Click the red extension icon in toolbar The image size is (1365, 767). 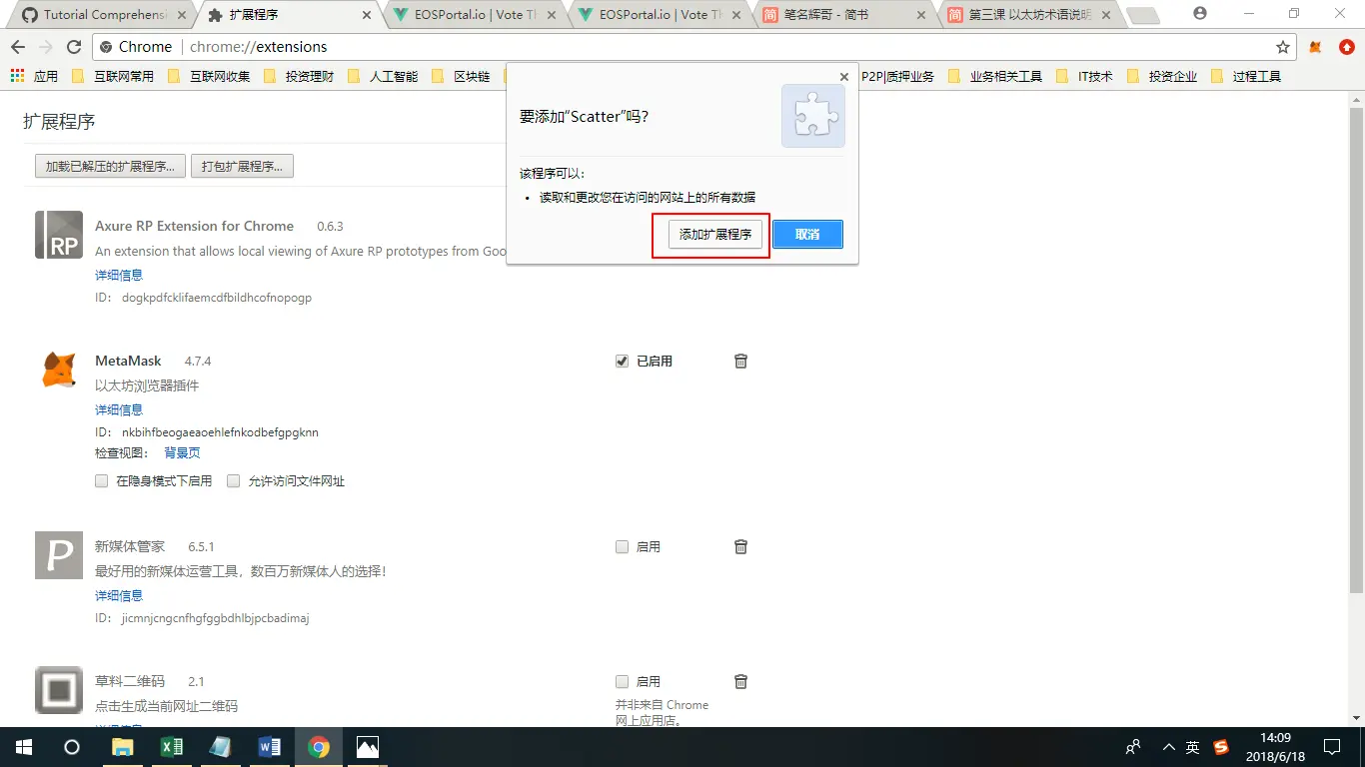(x=1347, y=47)
